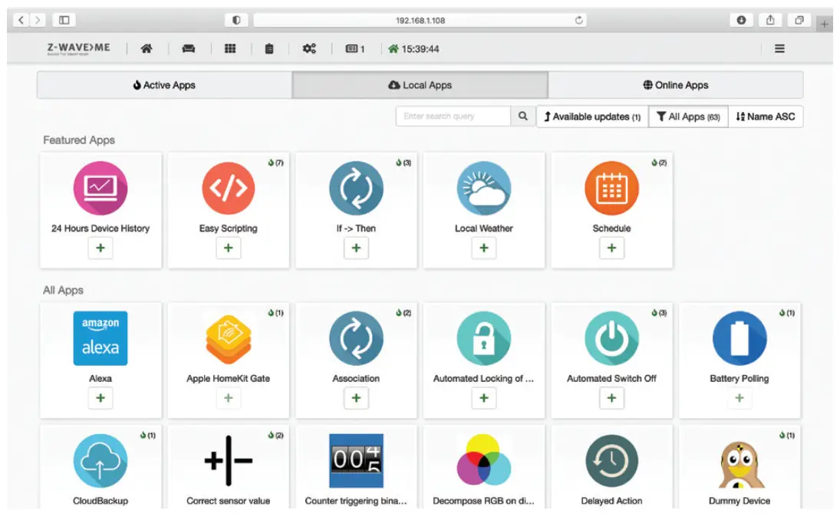
Task: Click Easy Scripting active instances count
Action: (276, 163)
